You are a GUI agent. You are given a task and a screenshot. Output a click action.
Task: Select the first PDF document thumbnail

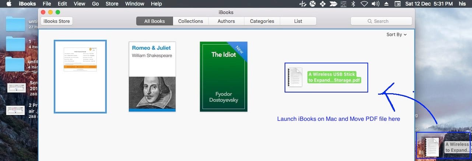click(x=80, y=76)
